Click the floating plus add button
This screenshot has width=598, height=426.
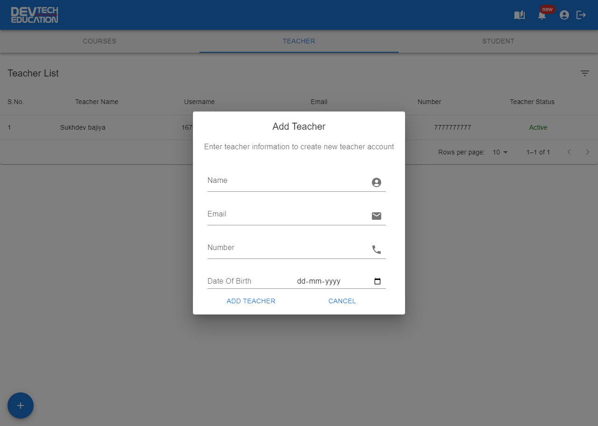21,405
